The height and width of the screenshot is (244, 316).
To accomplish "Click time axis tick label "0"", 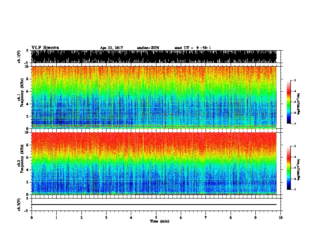I will tap(32, 218).
